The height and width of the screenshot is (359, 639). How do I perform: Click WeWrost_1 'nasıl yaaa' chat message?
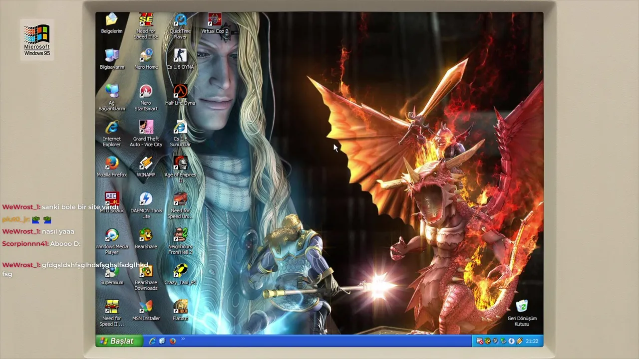(x=38, y=231)
